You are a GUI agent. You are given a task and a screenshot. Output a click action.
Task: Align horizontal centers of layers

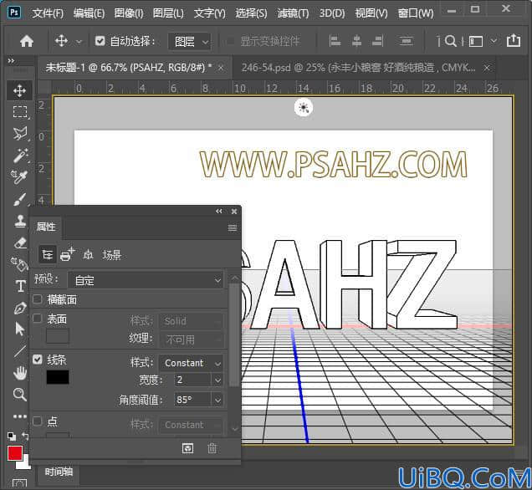pyautogui.click(x=356, y=41)
